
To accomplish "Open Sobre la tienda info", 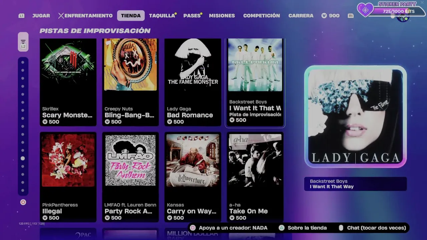I will (307, 228).
